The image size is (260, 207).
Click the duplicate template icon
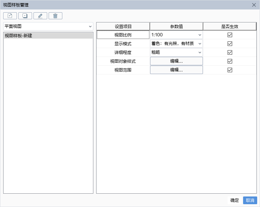point(25,16)
